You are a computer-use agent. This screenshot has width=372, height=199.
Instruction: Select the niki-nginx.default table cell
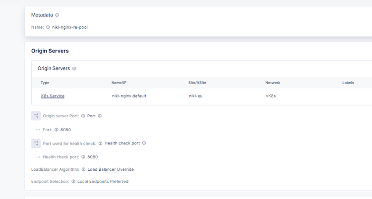pyautogui.click(x=129, y=96)
